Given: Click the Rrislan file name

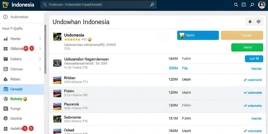Looking at the screenshot, I should 70,78.
